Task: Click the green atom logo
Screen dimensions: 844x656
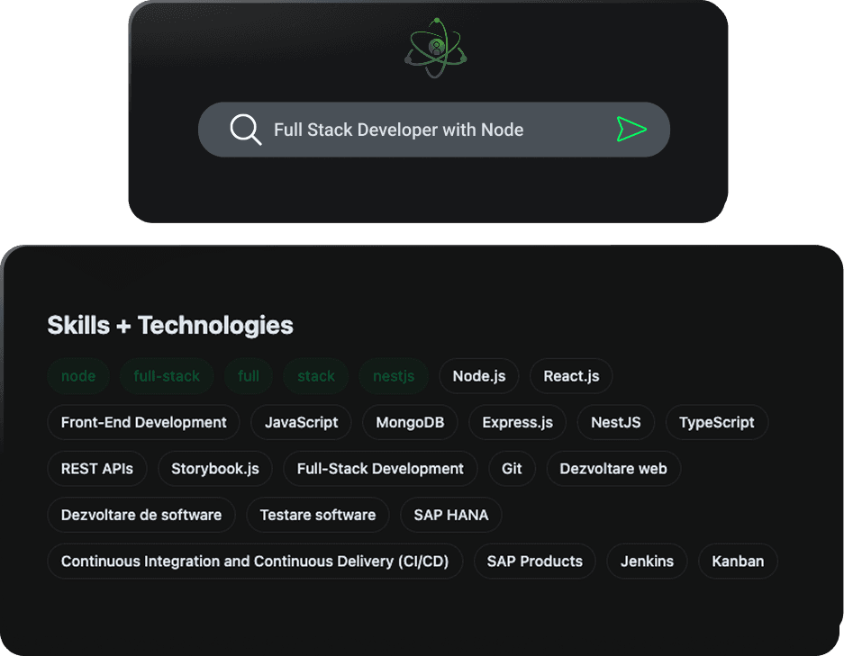Action: (436, 48)
